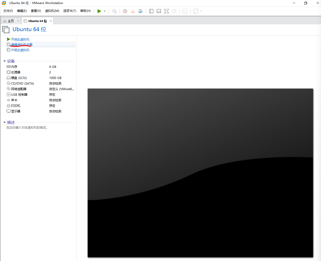Screen dimensions: 321x261
Task: Select the 硬盘 (SCSI) device row
Action: [40, 78]
